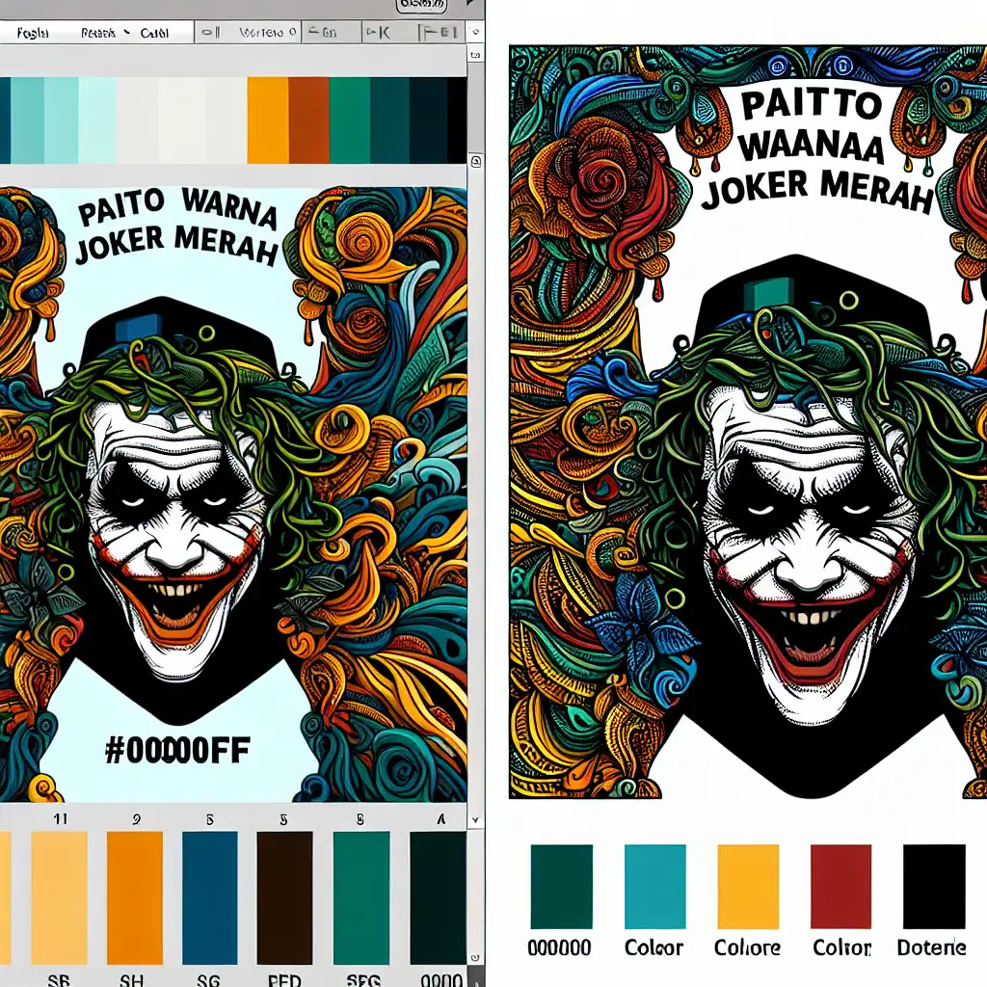987x987 pixels.
Task: Pick the dark teal swatch right of green in top palette
Action: [389, 120]
